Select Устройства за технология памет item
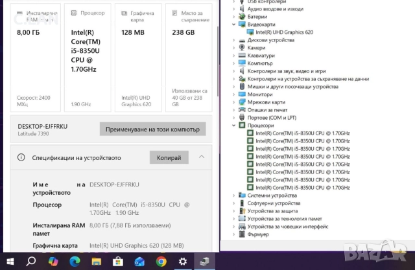 (x=285, y=218)
